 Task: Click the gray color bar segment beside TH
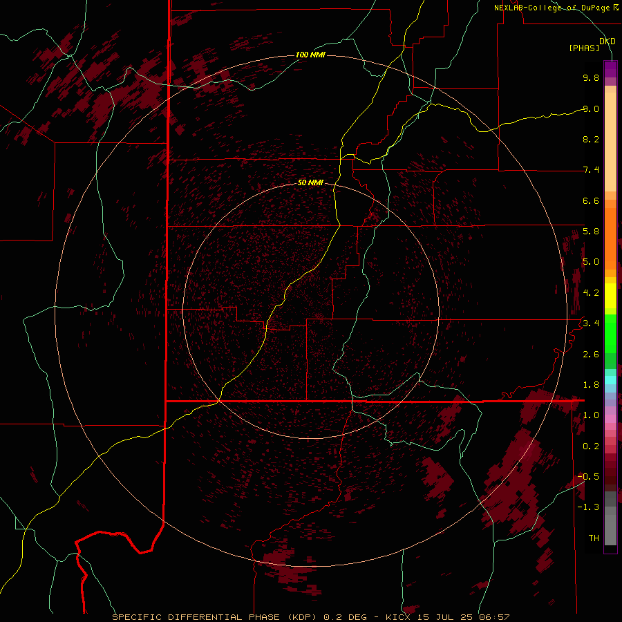[610, 529]
